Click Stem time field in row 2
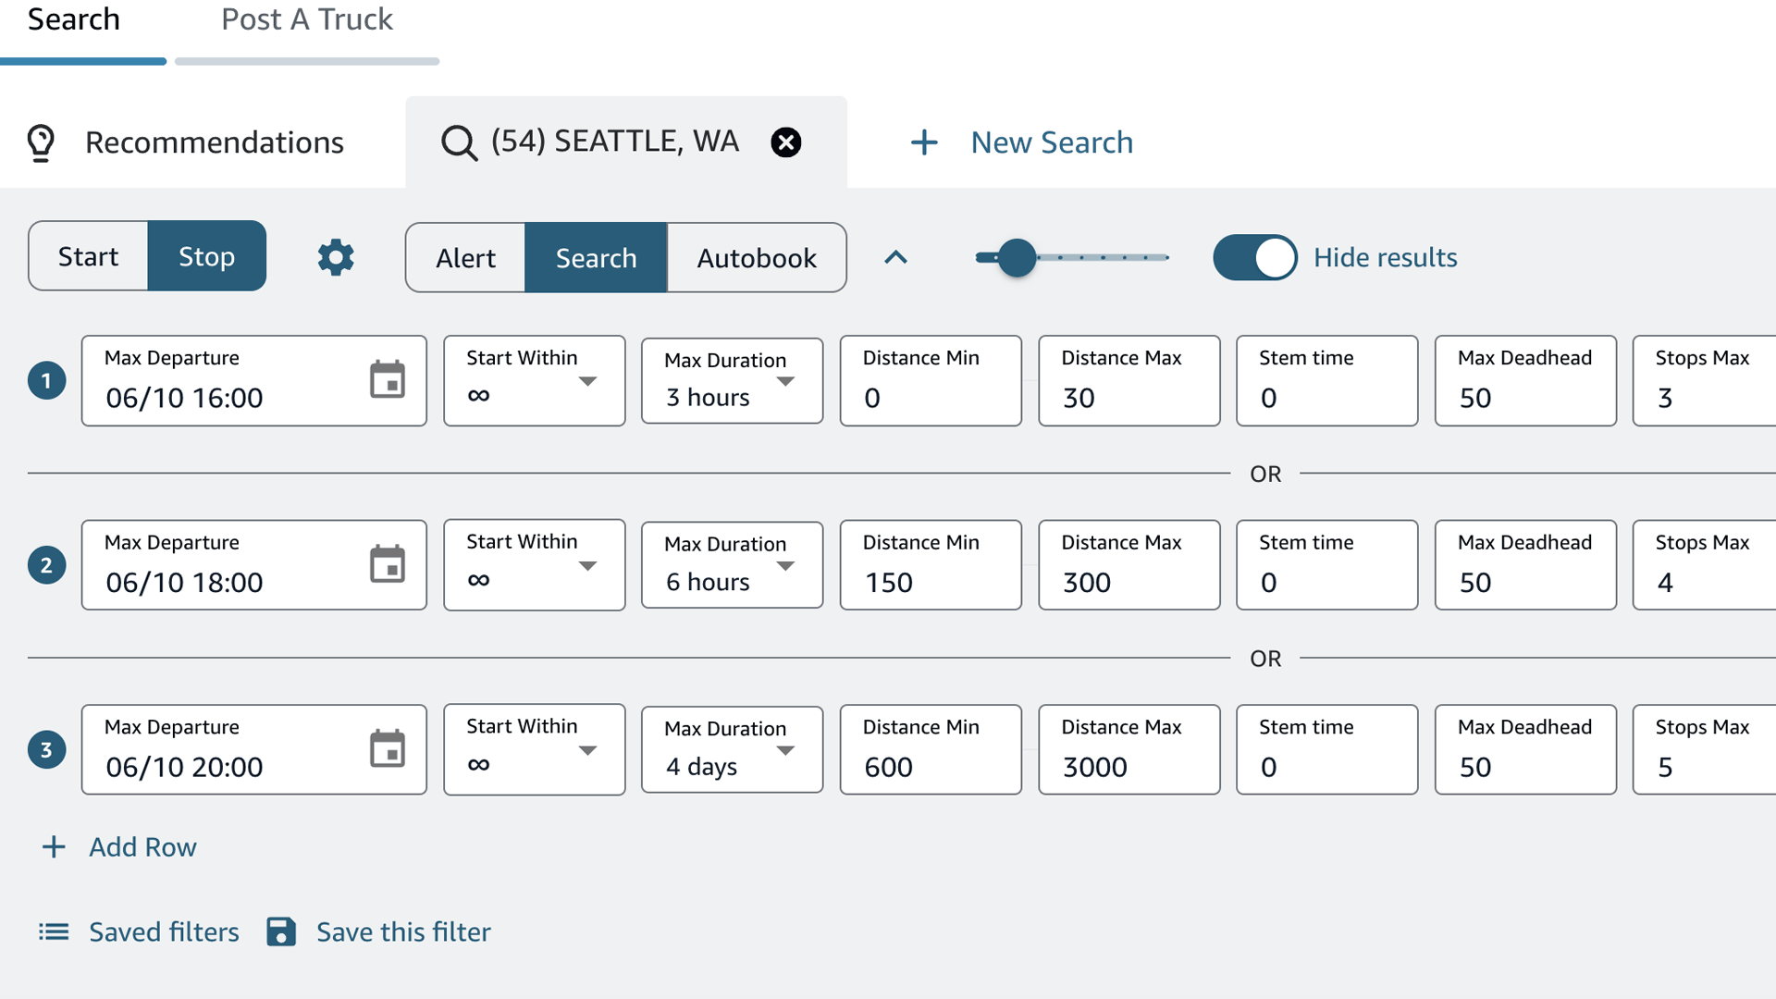The width and height of the screenshot is (1776, 999). pos(1327,565)
